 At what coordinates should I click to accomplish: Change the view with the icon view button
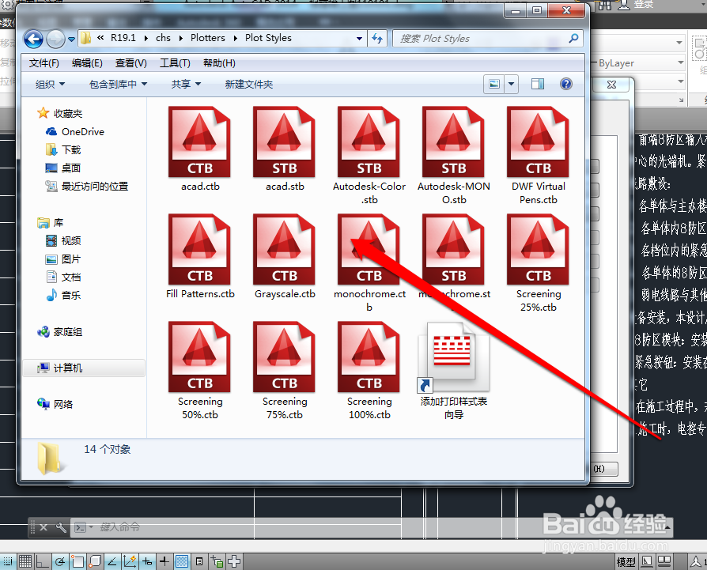494,84
